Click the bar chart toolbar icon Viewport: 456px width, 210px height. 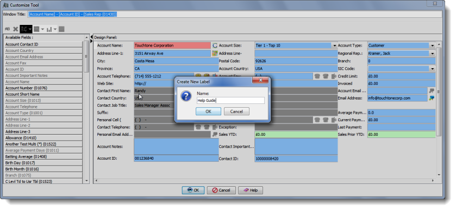(x=49, y=29)
